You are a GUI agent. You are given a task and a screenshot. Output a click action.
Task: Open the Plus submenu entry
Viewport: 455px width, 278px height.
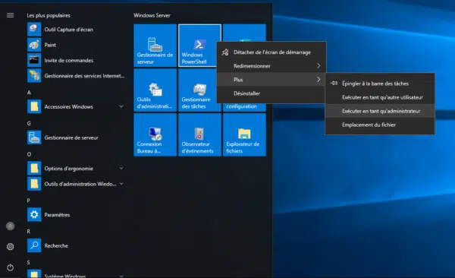coord(271,80)
